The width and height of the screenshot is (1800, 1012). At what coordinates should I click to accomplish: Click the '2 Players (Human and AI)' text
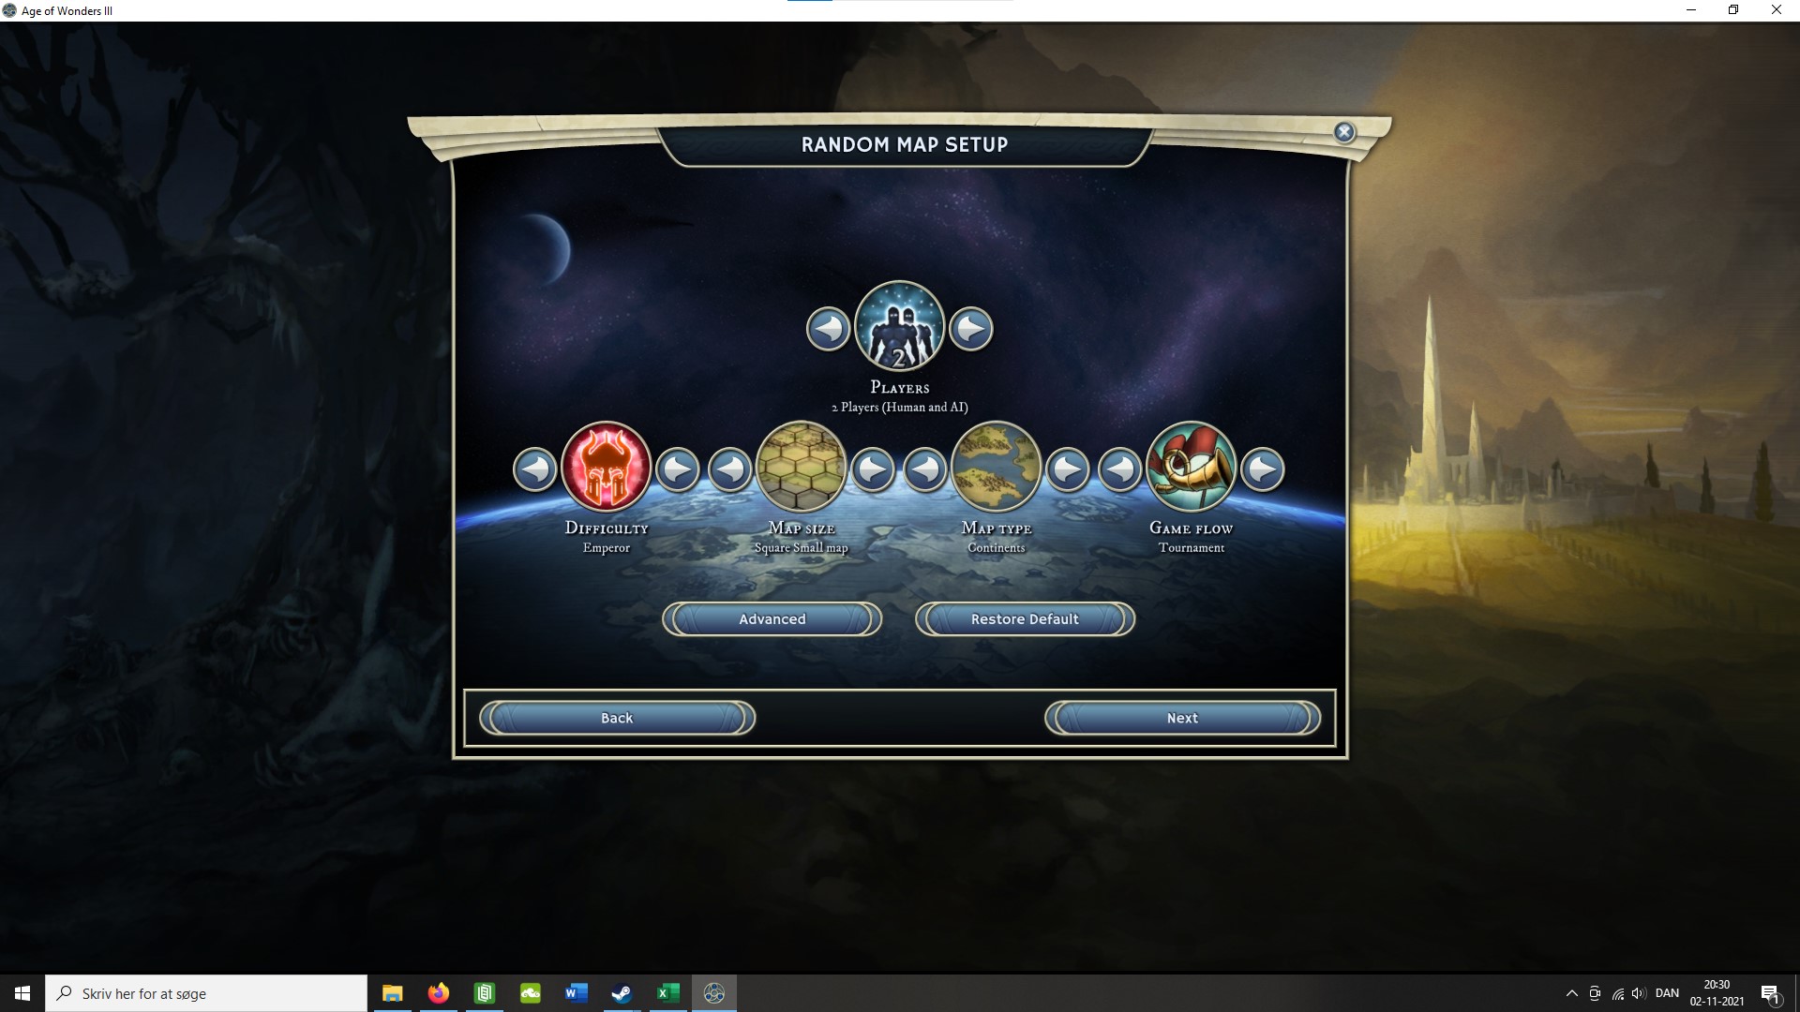(899, 407)
